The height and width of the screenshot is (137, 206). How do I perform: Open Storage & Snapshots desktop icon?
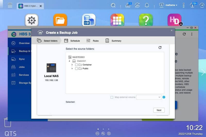89,20
